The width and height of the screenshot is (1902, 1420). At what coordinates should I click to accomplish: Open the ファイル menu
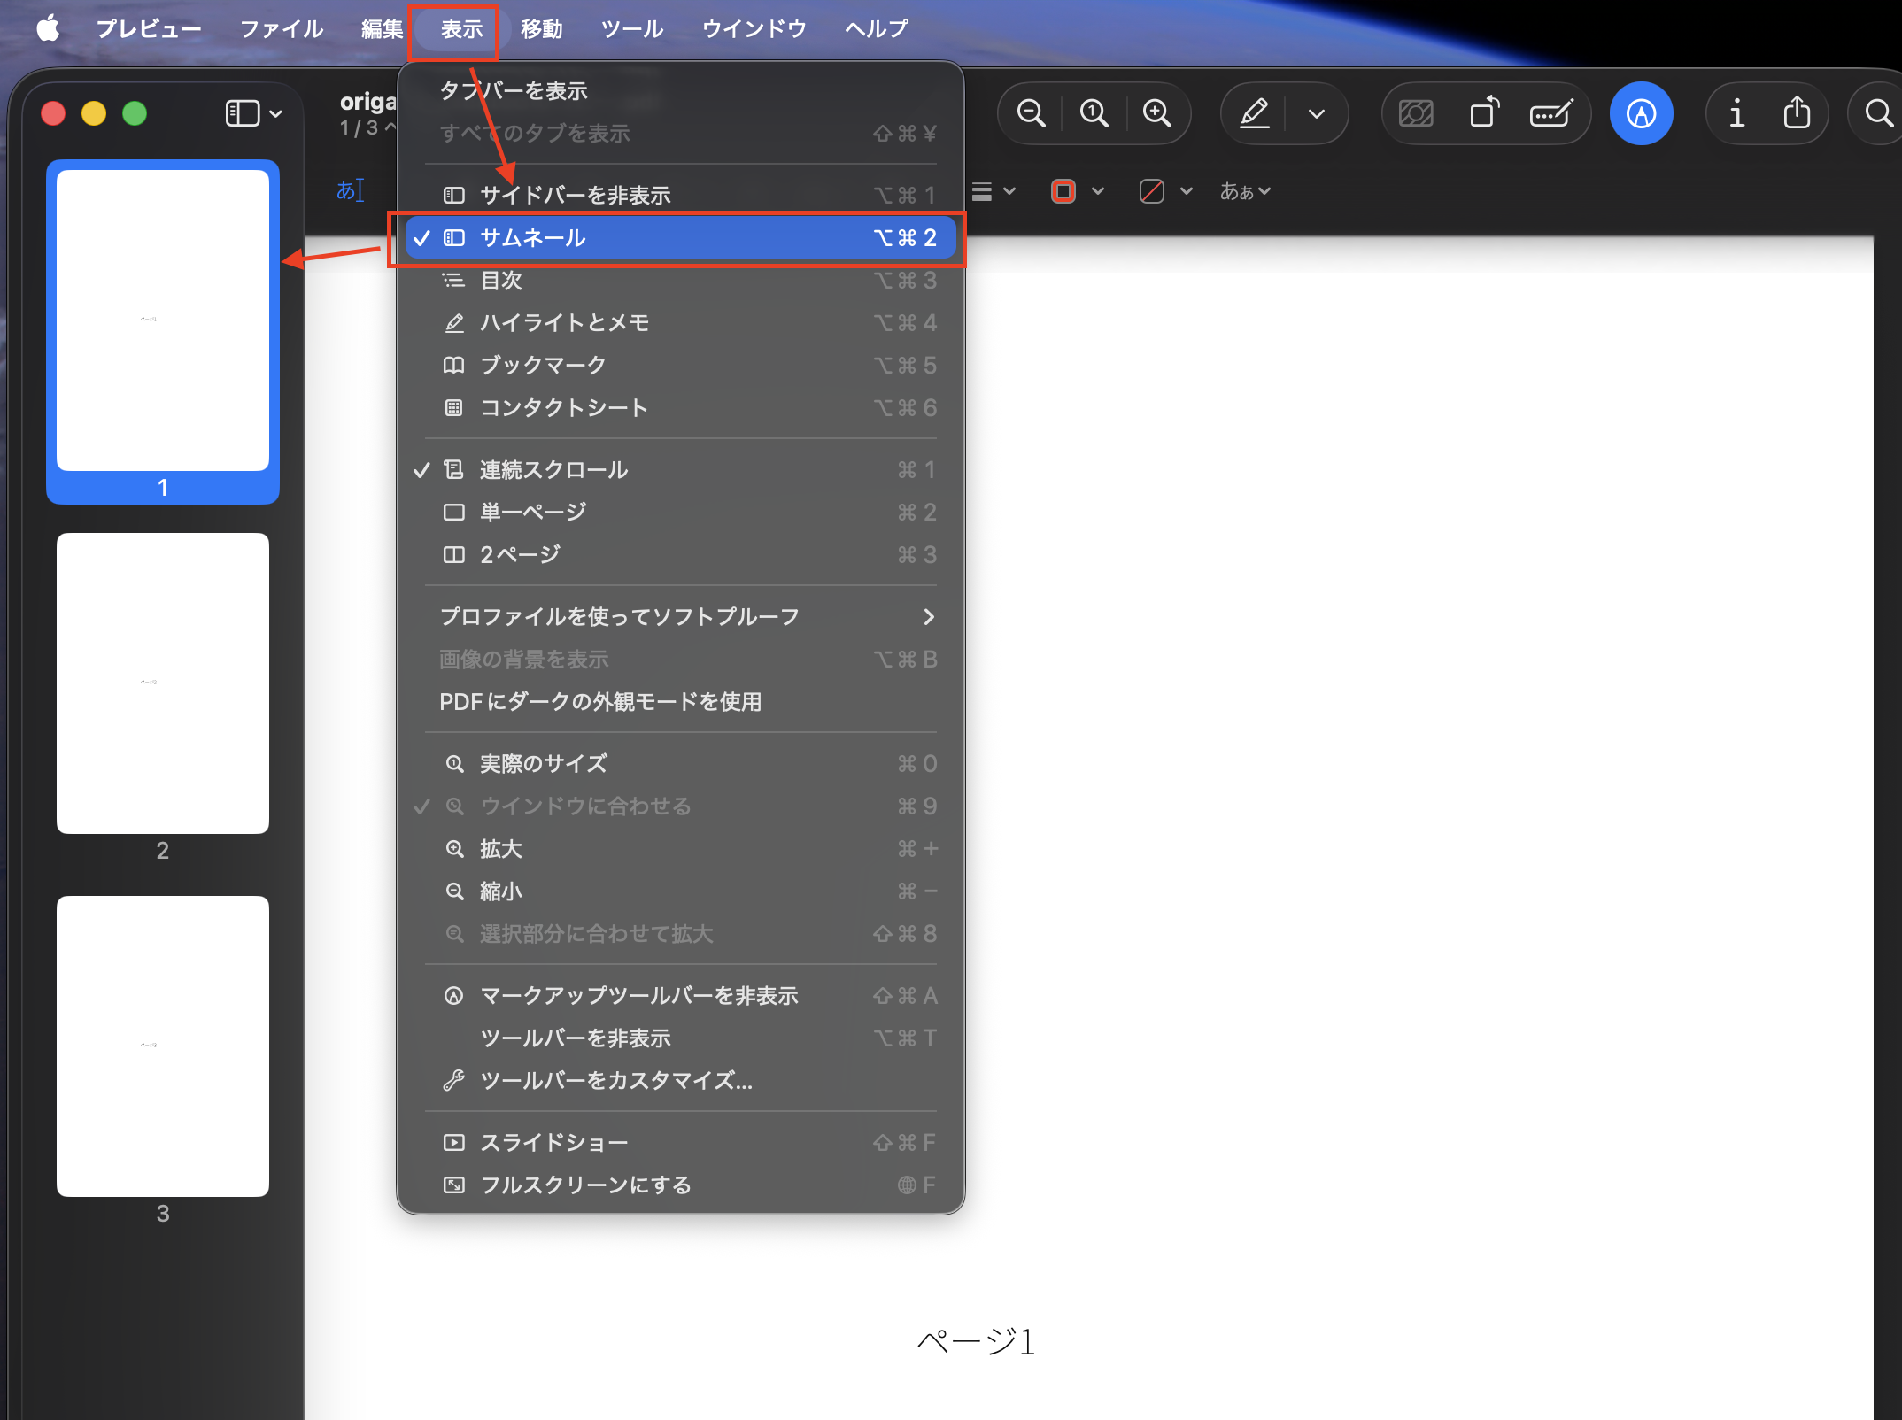point(282,28)
